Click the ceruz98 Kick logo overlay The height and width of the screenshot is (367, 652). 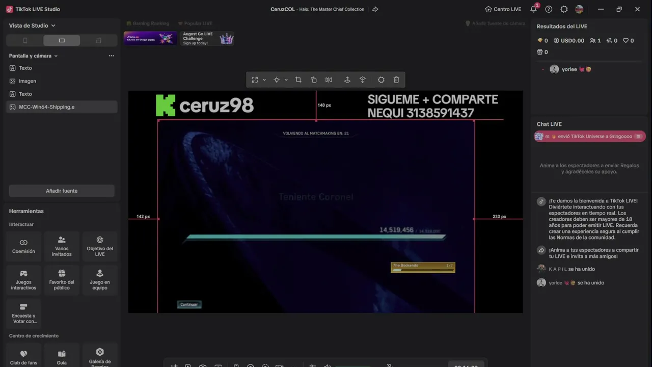(205, 106)
